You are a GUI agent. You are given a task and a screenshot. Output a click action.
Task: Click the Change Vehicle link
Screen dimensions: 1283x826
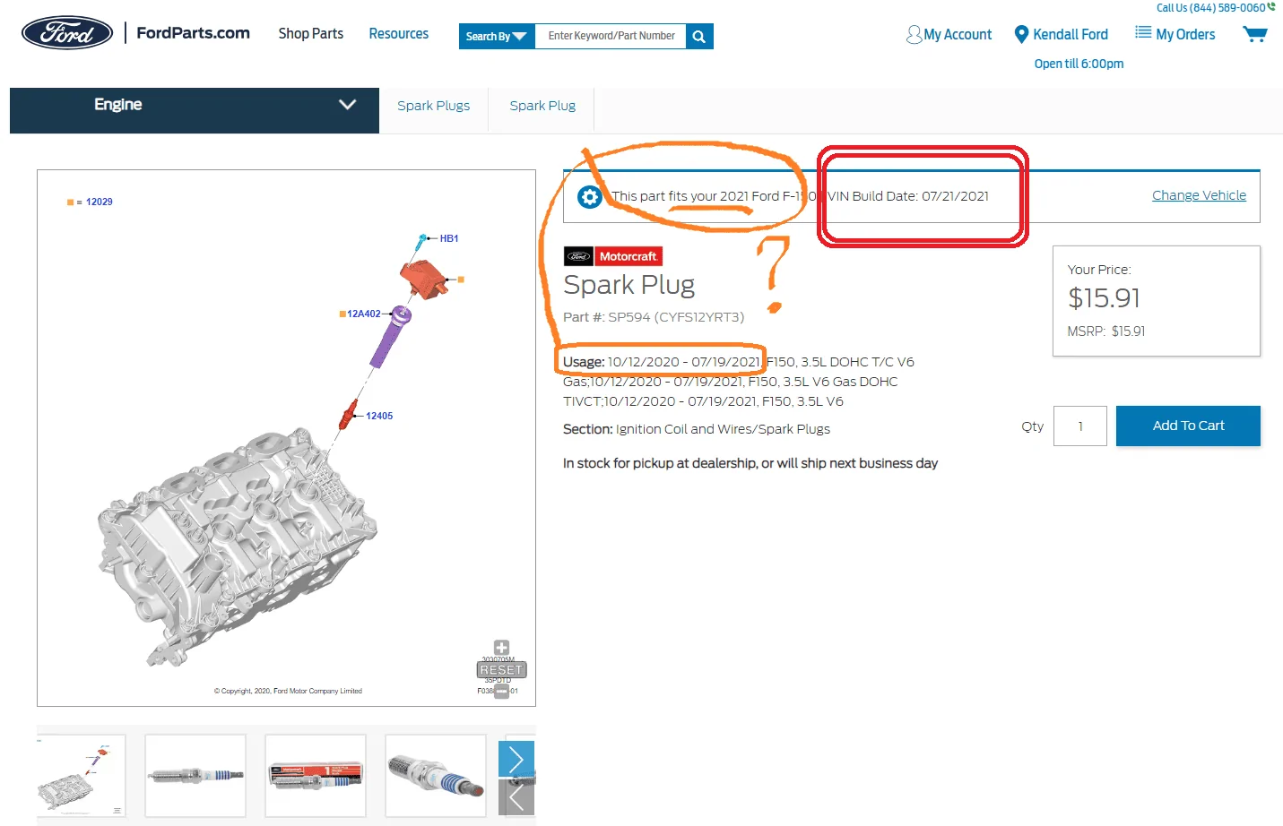point(1199,195)
